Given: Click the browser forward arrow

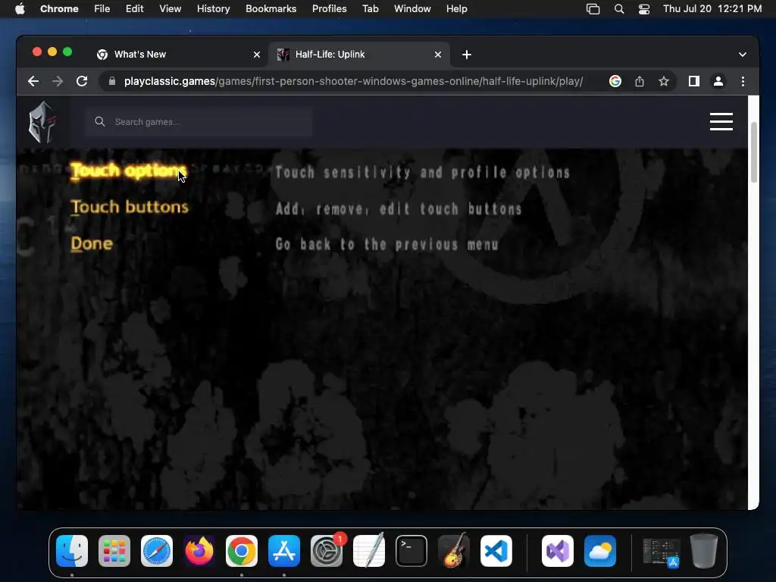Looking at the screenshot, I should point(58,81).
